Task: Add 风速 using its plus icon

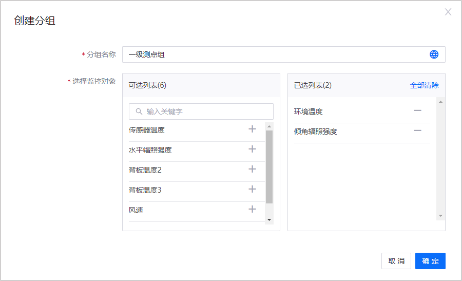Action: (252, 209)
